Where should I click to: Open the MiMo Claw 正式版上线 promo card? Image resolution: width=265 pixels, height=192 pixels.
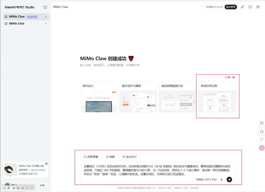pos(26,170)
